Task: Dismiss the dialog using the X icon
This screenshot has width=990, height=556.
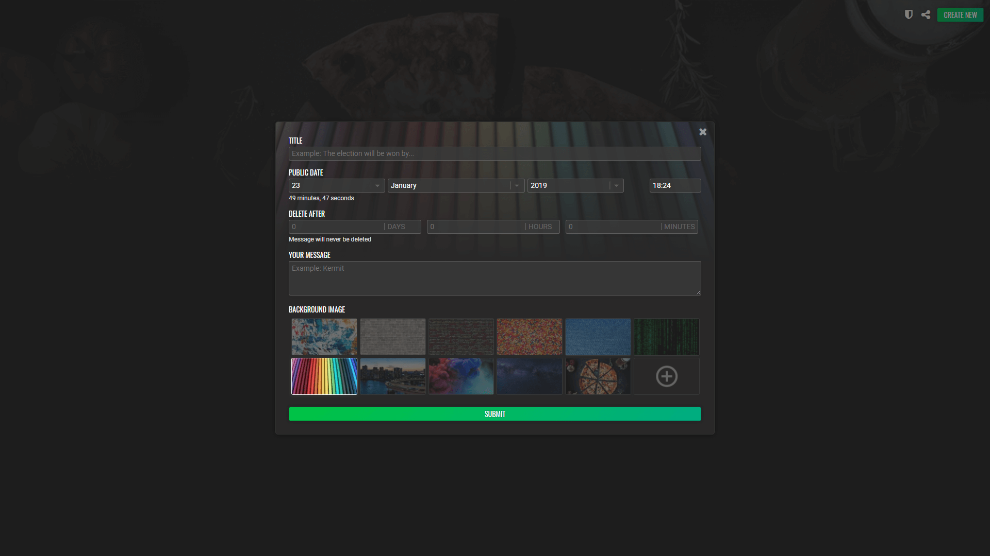Action: tap(703, 132)
